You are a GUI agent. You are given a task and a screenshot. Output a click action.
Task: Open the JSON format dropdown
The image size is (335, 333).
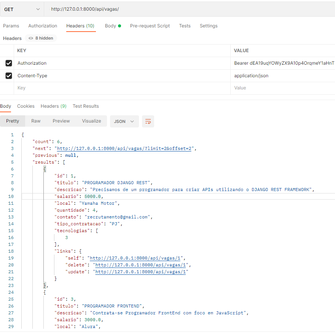[x=124, y=121]
